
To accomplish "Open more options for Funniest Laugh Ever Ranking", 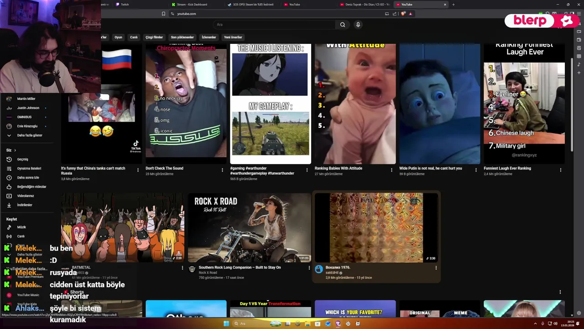I will click(560, 170).
